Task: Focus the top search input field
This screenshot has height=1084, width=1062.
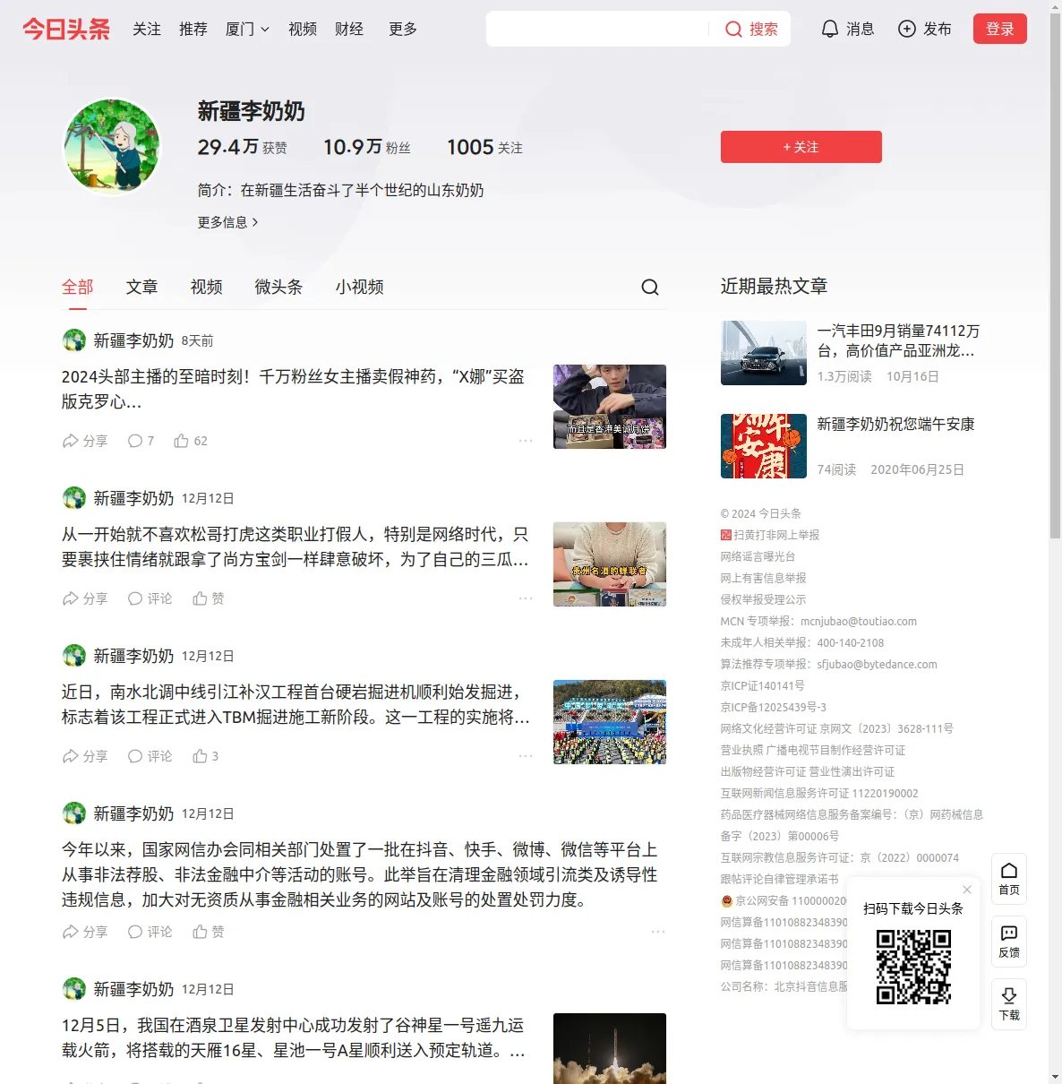Action: [598, 29]
